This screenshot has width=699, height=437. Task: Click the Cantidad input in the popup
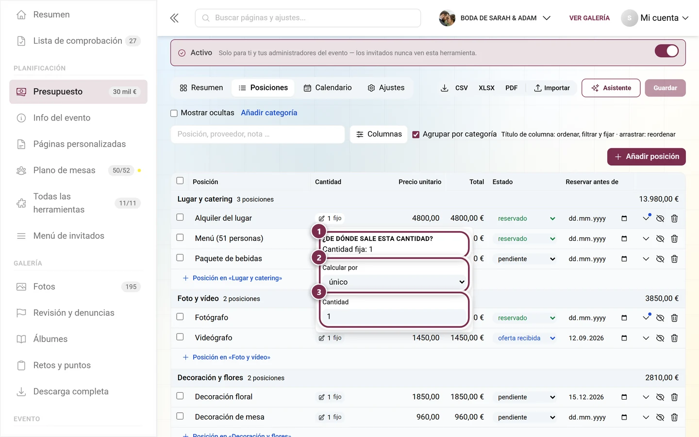click(x=394, y=317)
